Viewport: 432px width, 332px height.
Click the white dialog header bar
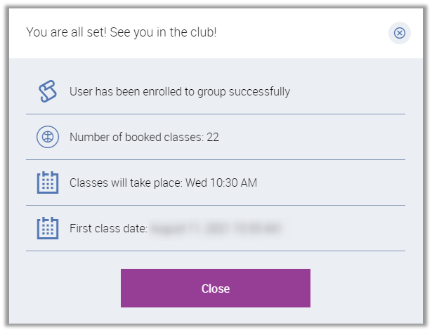tap(295, 33)
